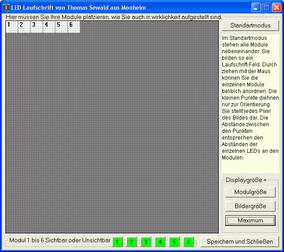Choose the Maximum display size button
Viewport: 284px width, 252px height.
(x=250, y=221)
